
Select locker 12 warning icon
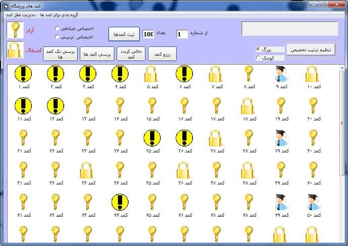pyautogui.click(x=56, y=106)
